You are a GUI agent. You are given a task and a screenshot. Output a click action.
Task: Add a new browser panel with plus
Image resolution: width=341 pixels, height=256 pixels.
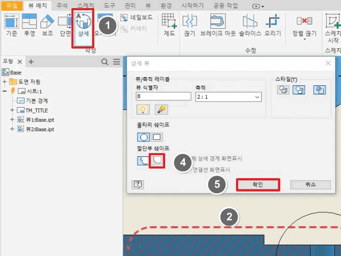31,62
